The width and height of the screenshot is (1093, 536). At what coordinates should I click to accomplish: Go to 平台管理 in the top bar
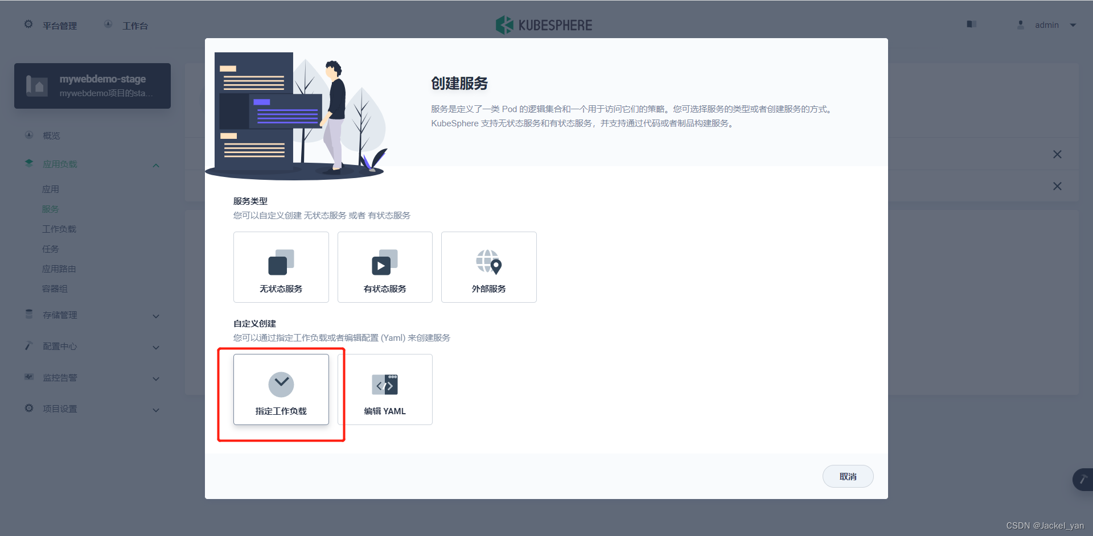(x=57, y=25)
